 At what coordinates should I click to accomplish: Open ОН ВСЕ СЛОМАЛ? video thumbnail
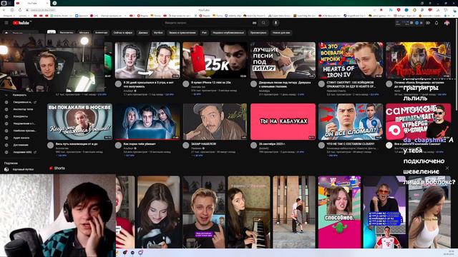click(x=351, y=122)
